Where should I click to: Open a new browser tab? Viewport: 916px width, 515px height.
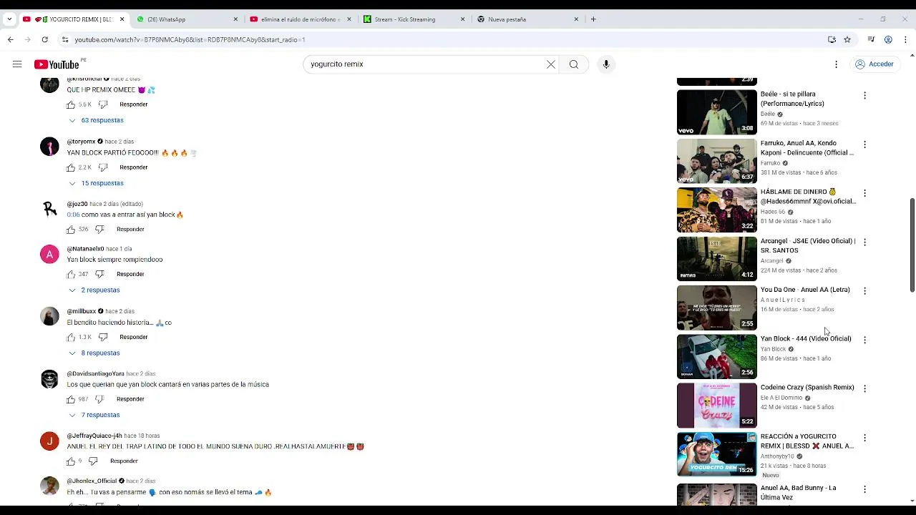click(x=593, y=19)
